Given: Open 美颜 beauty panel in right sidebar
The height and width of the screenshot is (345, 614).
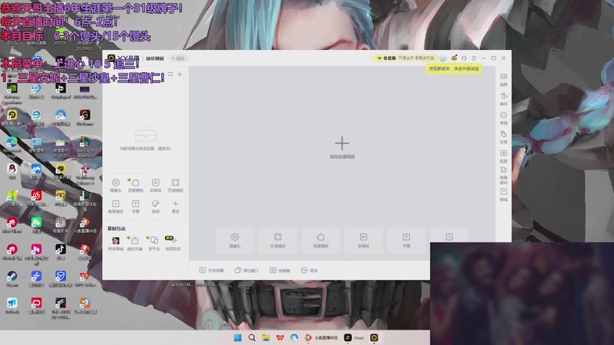Looking at the screenshot, I should [503, 80].
